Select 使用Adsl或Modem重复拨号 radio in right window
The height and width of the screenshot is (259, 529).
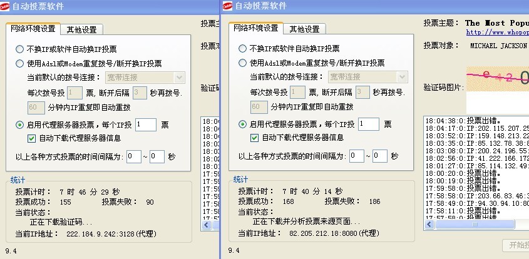pos(242,63)
